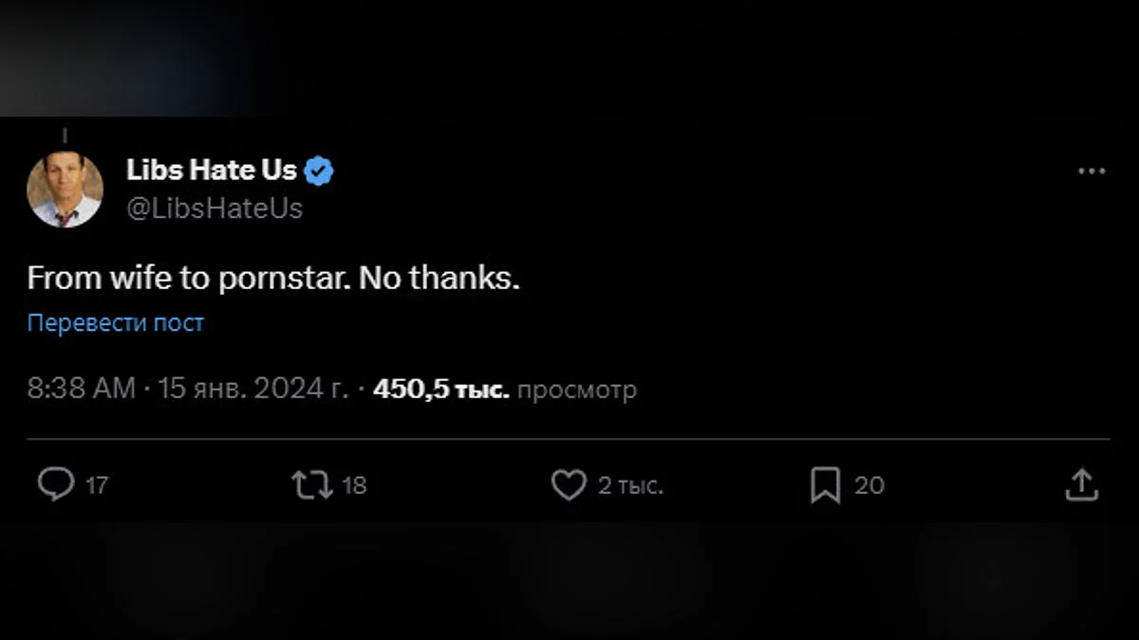This screenshot has height=640, width=1139.
Task: Open the Libs Hate Us profile avatar
Action: point(65,189)
